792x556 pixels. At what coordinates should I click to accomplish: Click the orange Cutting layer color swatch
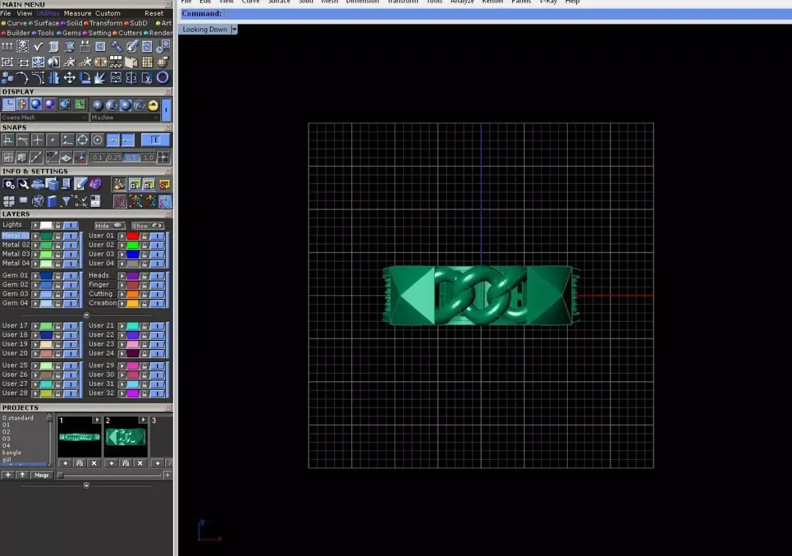[133, 294]
